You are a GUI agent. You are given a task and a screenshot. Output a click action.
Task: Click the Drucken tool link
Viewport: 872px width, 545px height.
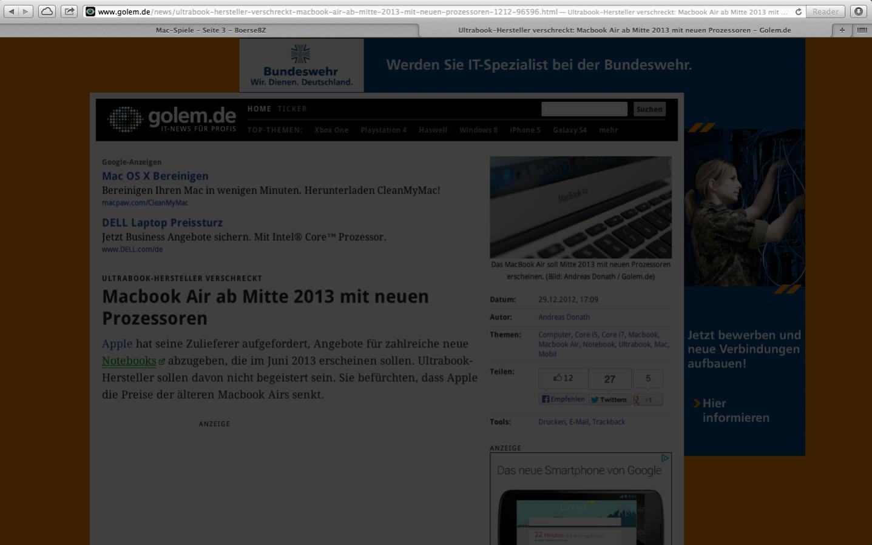[552, 422]
